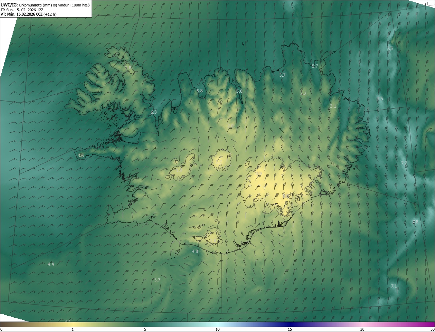The width and height of the screenshot is (435, 332).
Task: Click the 2.8 value label on the map
Action: (128, 68)
